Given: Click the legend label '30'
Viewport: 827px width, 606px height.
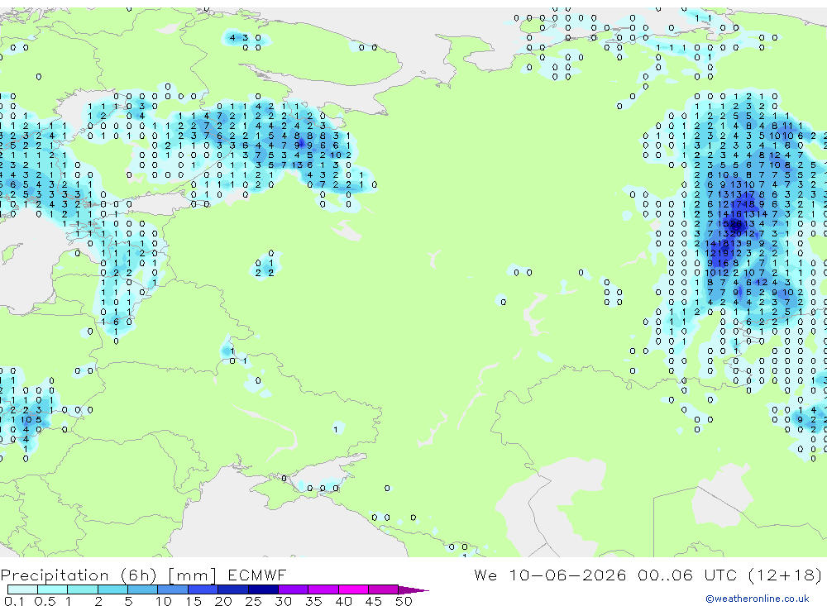Looking at the screenshot, I should point(284,601).
